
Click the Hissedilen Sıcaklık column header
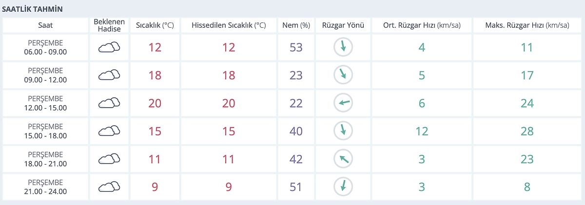point(229,25)
